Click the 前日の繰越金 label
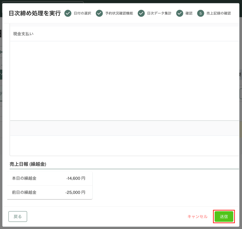242x229 pixels. click(24, 192)
